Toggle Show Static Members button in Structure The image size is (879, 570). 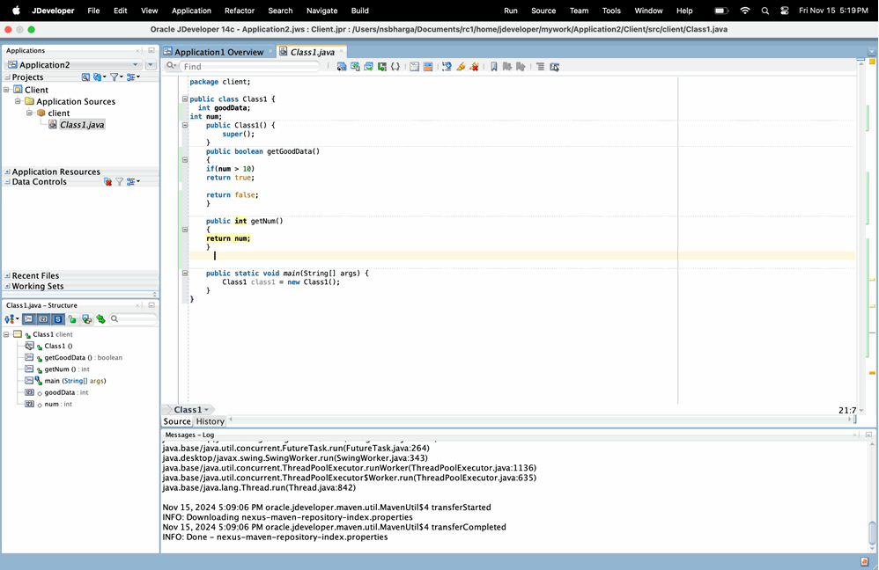coord(58,319)
